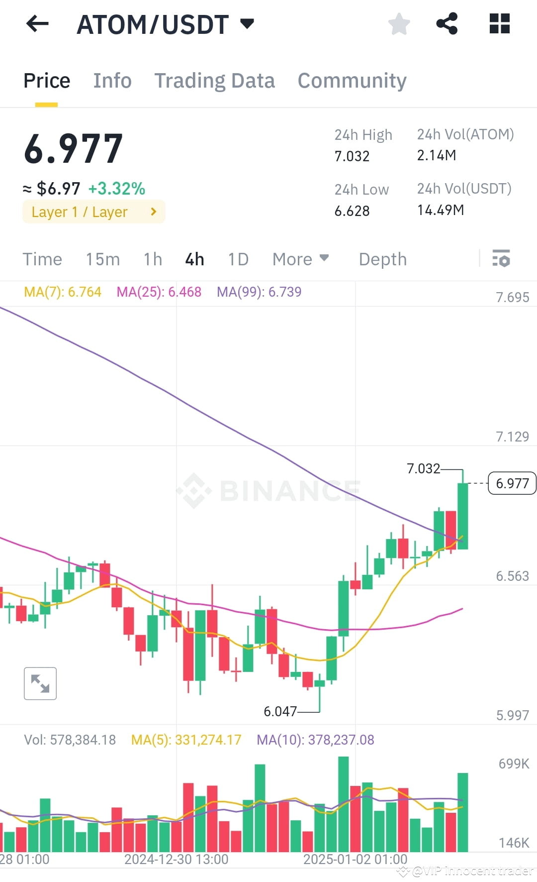Open the grid layout icon top right
The width and height of the screenshot is (537, 882).
coord(499,22)
